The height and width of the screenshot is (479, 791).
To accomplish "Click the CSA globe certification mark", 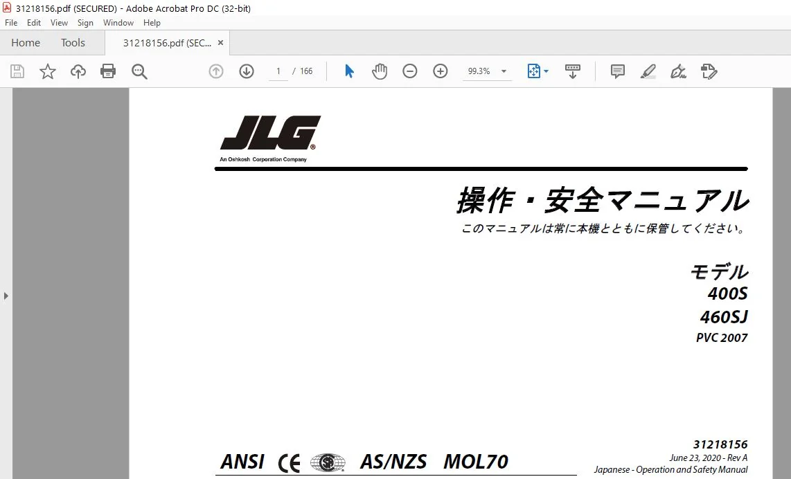I will 328,462.
